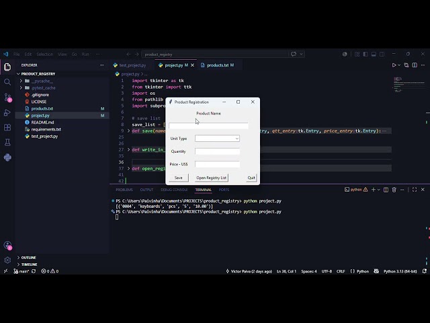Click the Price - US$ entry field
430x323 pixels.
click(x=217, y=164)
